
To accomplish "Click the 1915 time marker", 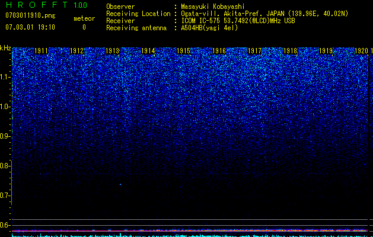I will tap(183, 51).
